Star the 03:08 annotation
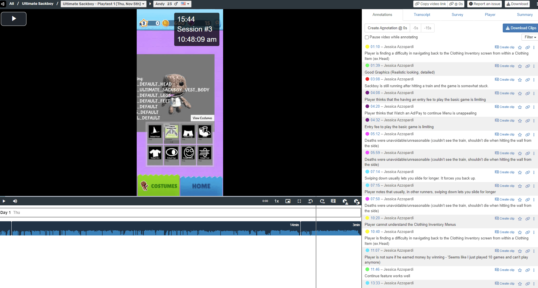The width and height of the screenshot is (538, 288). [x=520, y=80]
